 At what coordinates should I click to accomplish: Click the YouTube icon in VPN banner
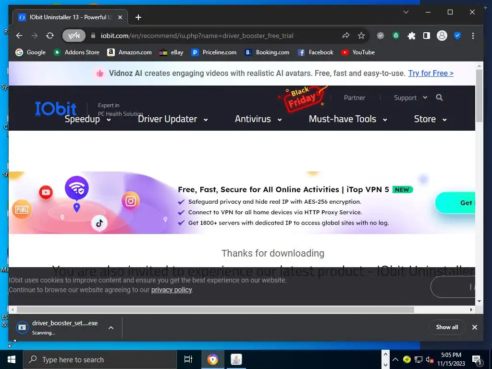click(46, 192)
